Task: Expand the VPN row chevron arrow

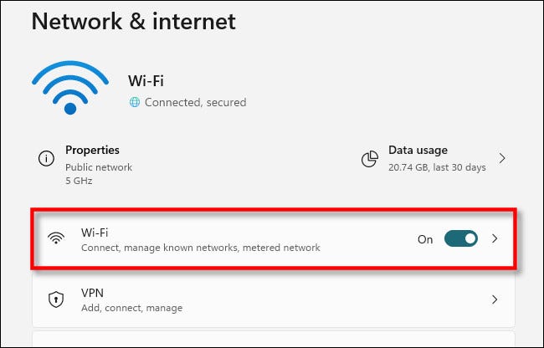Action: [x=495, y=299]
